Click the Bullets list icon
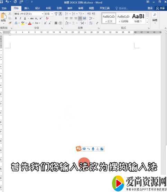The image size is (167, 192). click(x=66, y=13)
